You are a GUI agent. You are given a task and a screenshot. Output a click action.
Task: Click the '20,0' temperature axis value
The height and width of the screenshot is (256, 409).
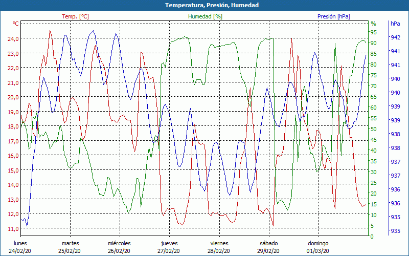[13, 97]
